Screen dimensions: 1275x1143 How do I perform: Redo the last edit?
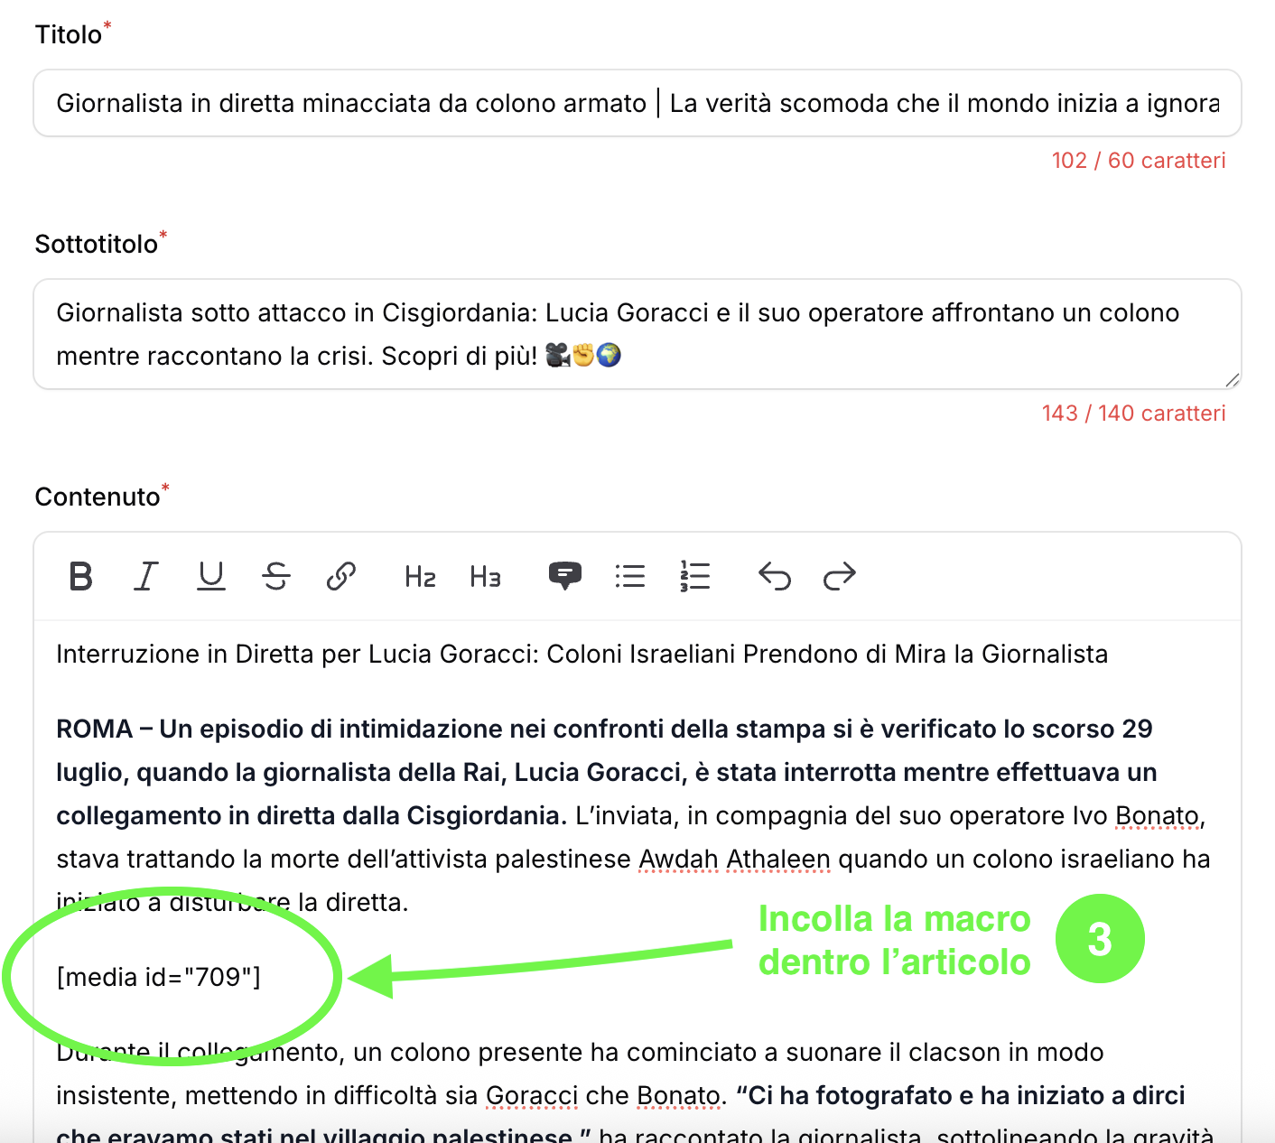(840, 576)
